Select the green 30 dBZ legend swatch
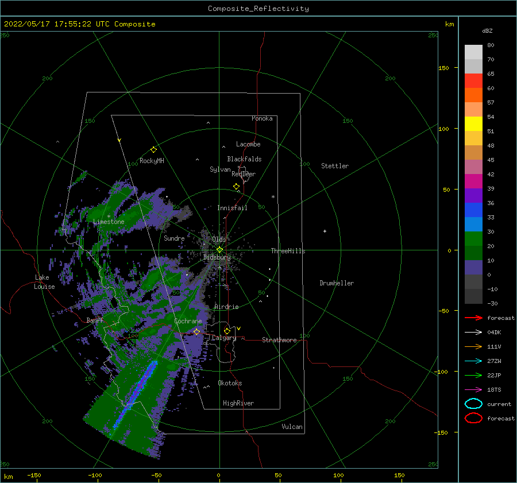Image resolution: width=517 pixels, height=483 pixels. click(473, 238)
